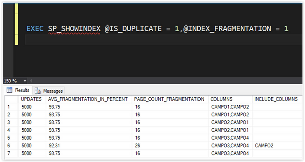The image size is (305, 162).
Task: Select row 4 by its row number
Action: [12, 130]
